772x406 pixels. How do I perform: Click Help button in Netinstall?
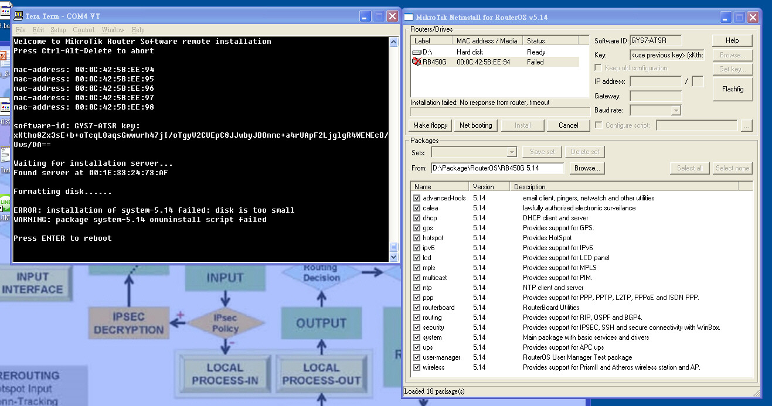(732, 40)
